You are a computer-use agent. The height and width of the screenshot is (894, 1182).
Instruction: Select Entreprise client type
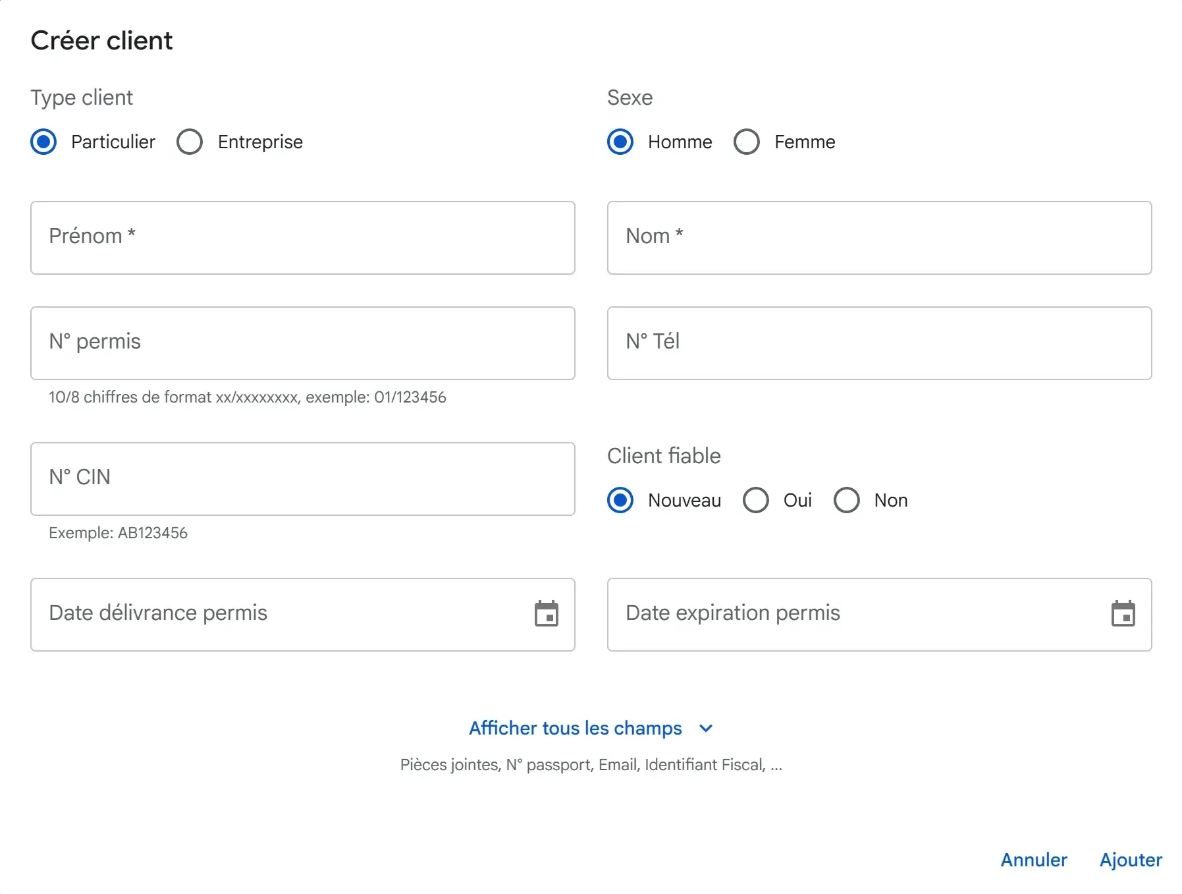click(x=190, y=142)
